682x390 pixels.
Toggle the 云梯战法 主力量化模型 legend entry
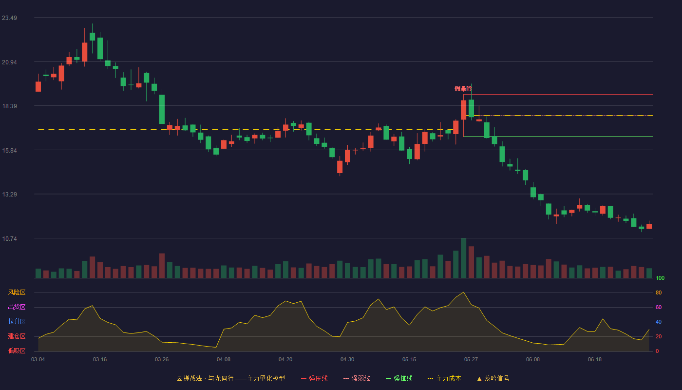231,378
